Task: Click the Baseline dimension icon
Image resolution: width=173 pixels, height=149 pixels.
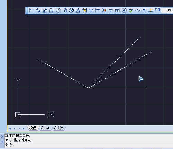Action: (x=91, y=10)
